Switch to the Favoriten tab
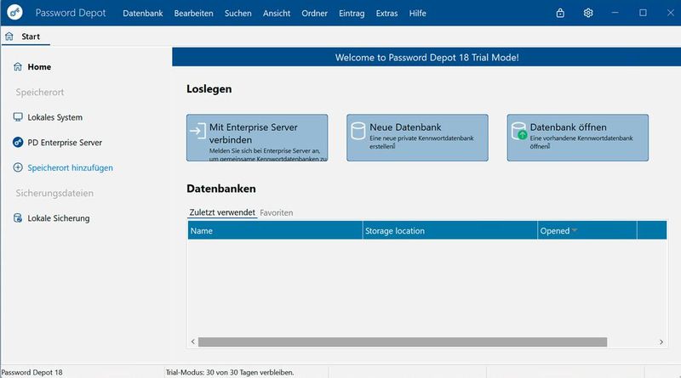The height and width of the screenshot is (378, 681). tap(276, 213)
